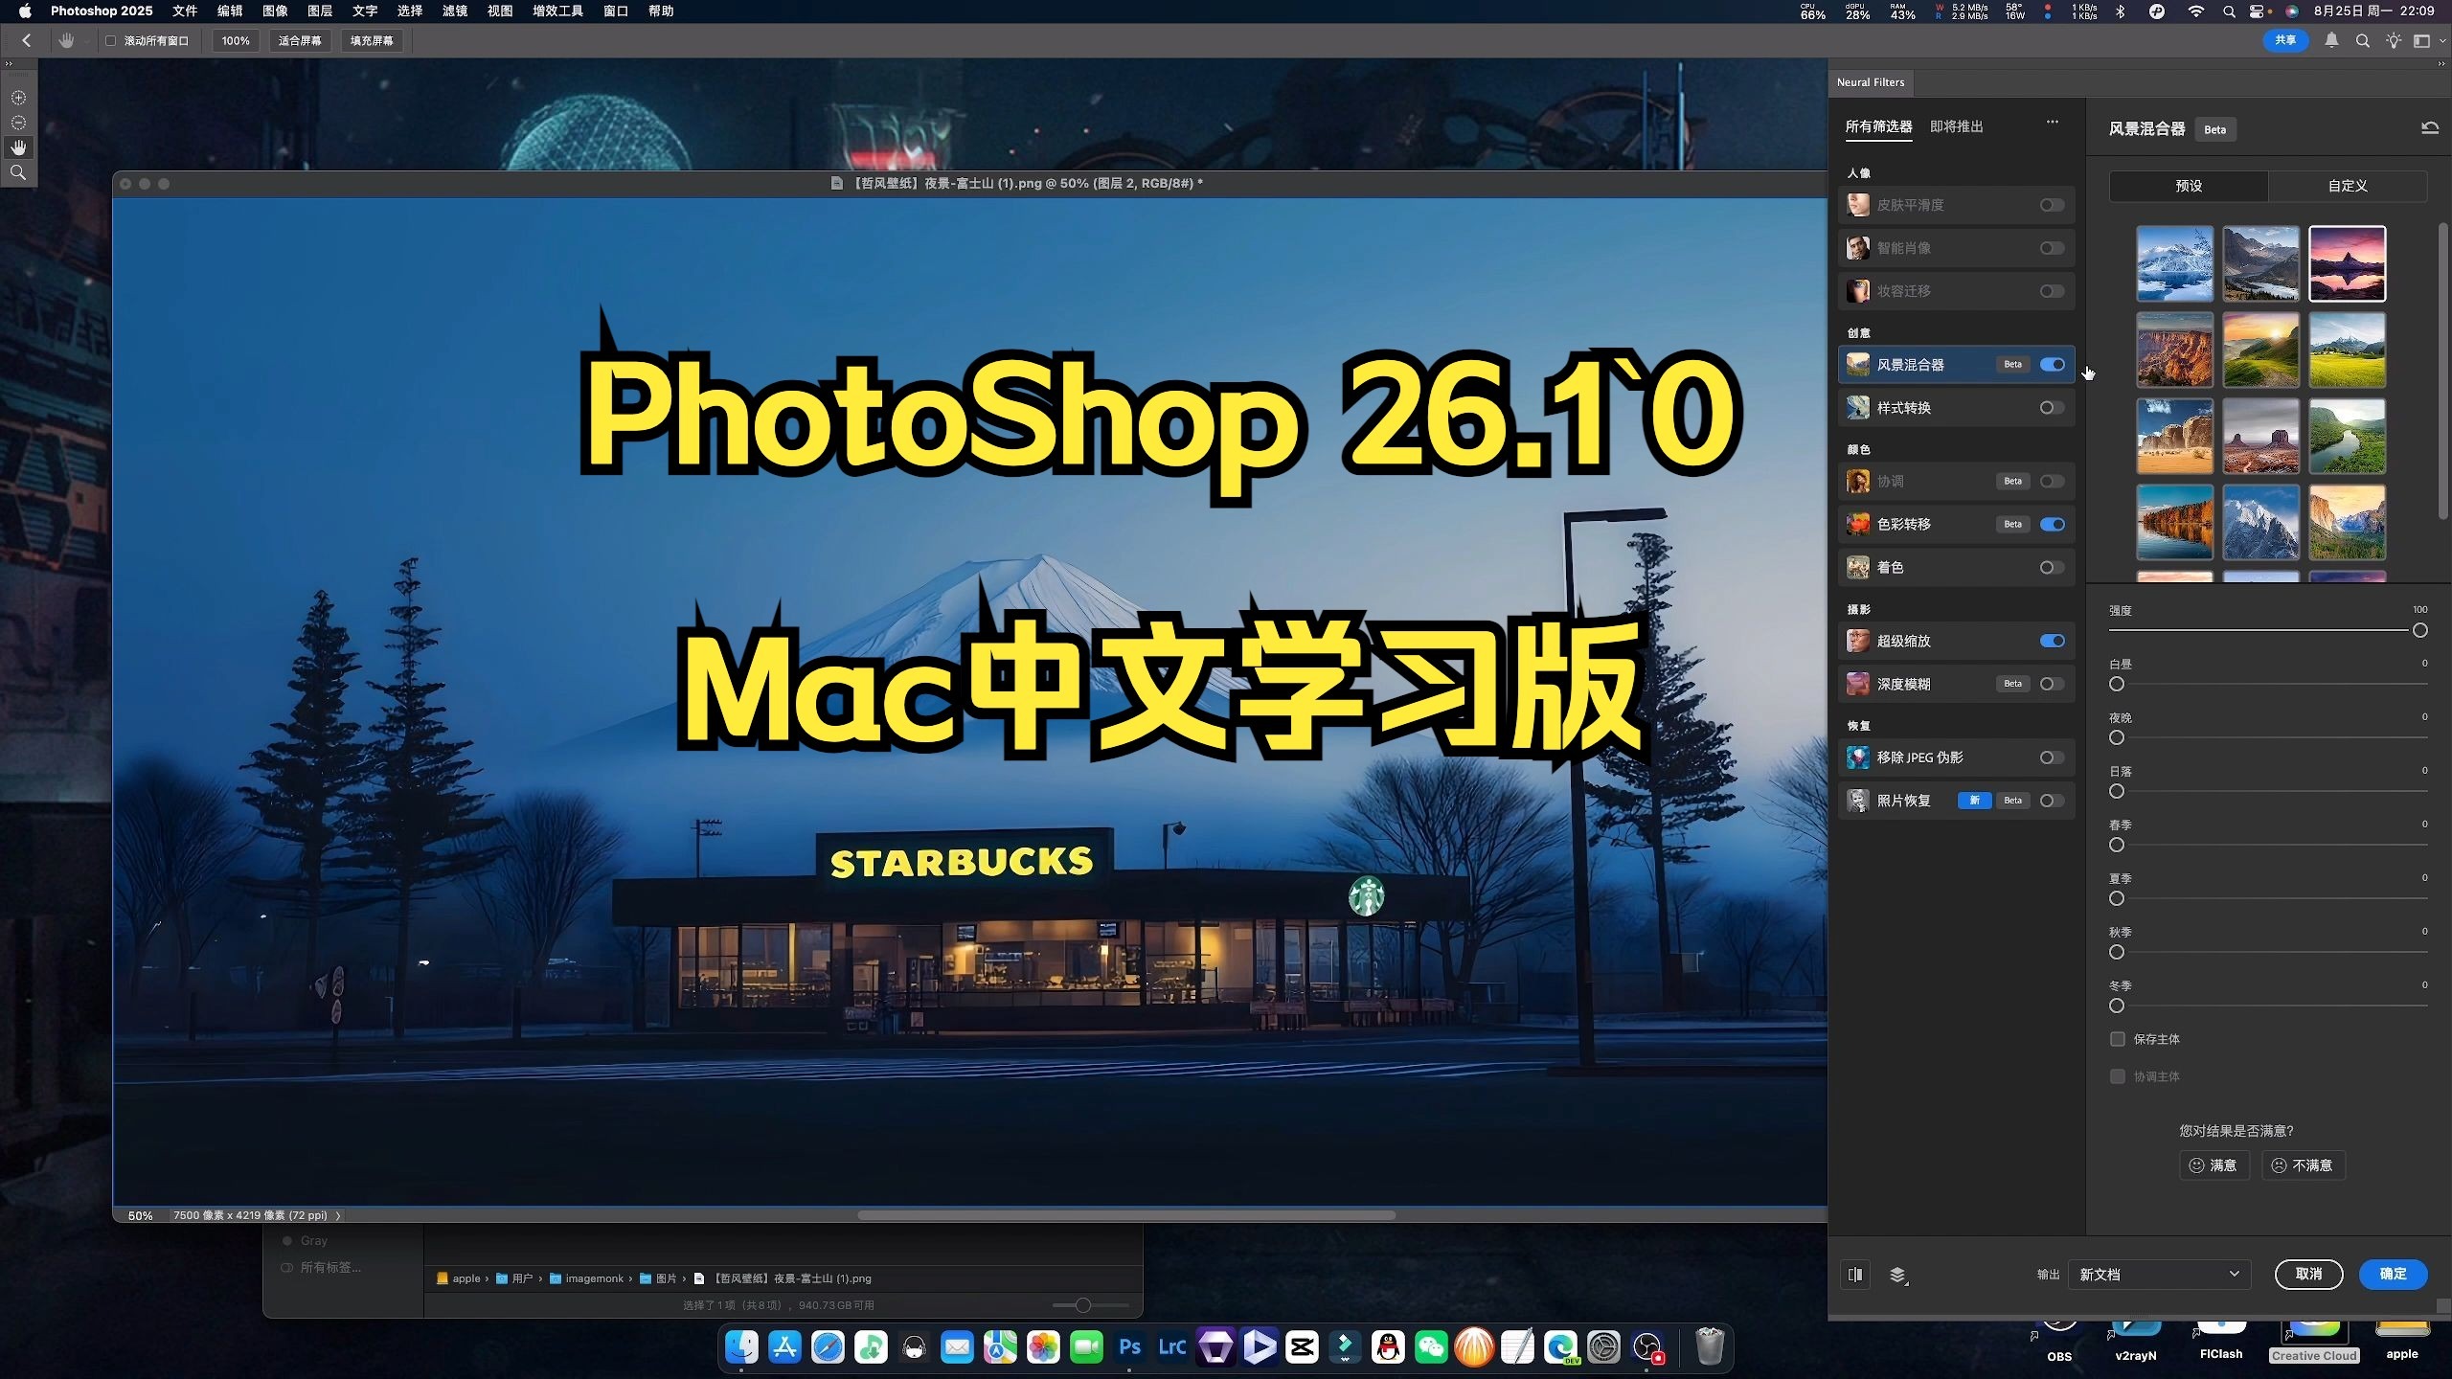Image resolution: width=2452 pixels, height=1379 pixels.
Task: Click the 超级缩放 filter thumbnail icon
Action: click(1858, 641)
